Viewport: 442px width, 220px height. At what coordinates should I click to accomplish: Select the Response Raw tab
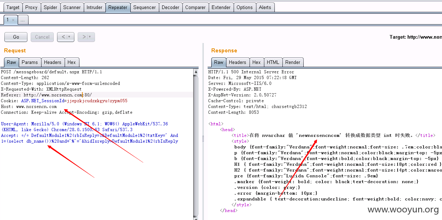(219, 62)
